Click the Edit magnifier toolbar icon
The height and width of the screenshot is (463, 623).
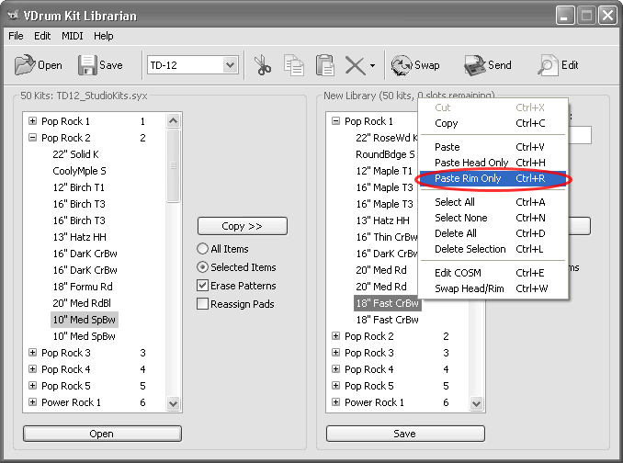[x=549, y=65]
